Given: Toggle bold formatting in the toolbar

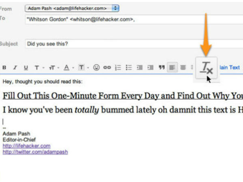Looking at the screenshot, I should click(4, 68).
